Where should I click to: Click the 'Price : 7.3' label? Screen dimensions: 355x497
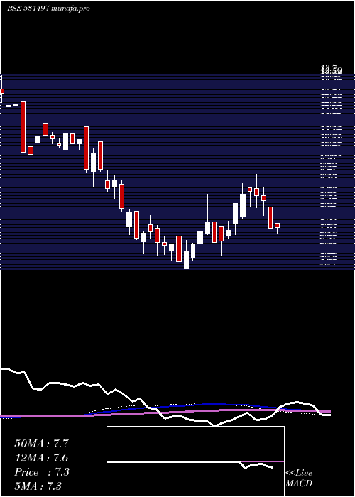pos(41,472)
